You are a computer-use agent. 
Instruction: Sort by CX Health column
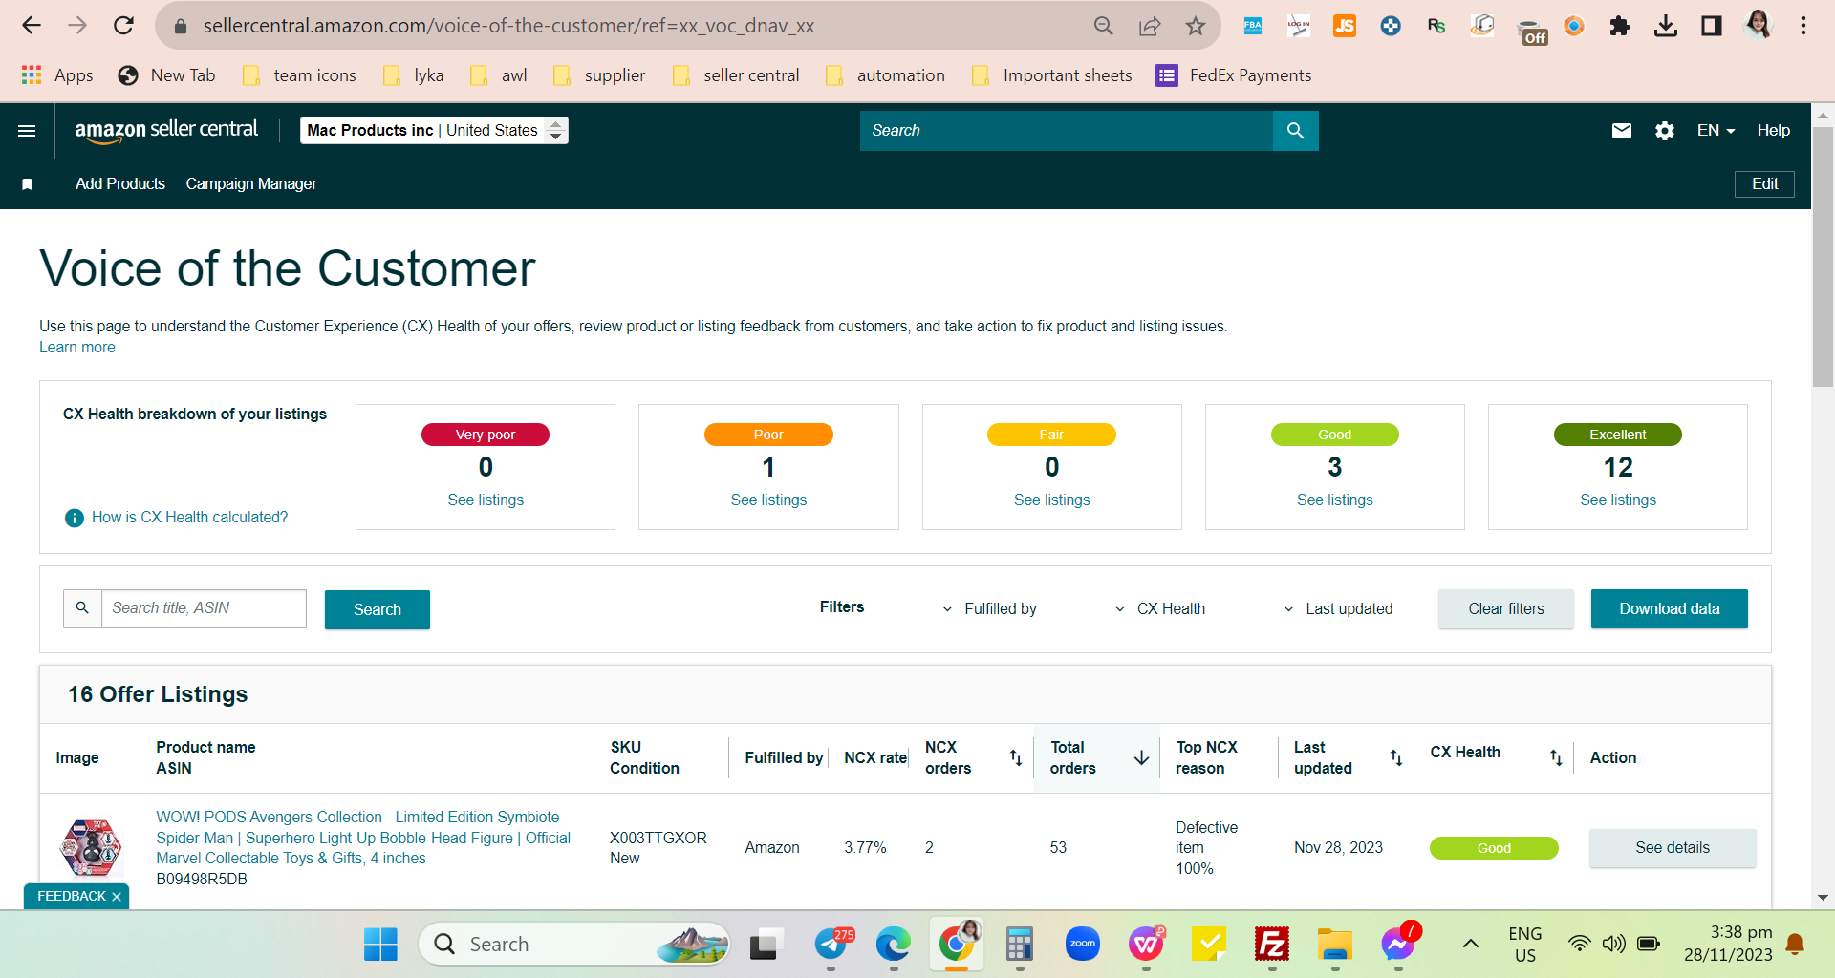(x=1556, y=758)
